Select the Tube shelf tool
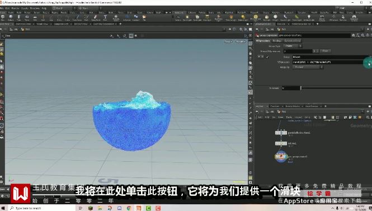The image size is (372, 211). (19, 17)
